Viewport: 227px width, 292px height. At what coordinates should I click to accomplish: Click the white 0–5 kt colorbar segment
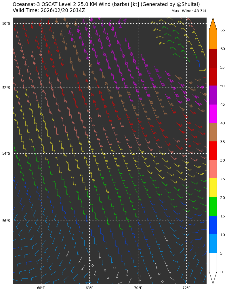click(213, 262)
